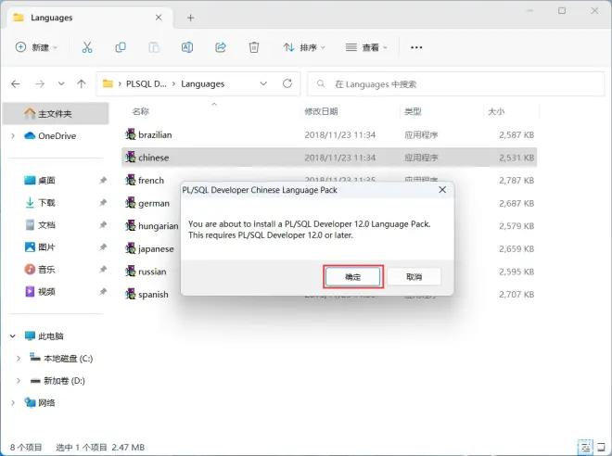612x456 pixels.
Task: Click the Cut scissors icon
Action: pos(87,47)
